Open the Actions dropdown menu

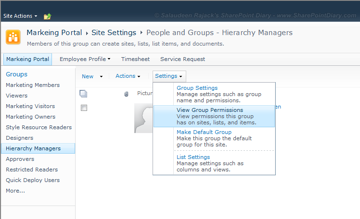pos(128,76)
